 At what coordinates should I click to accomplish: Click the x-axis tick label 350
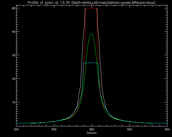click(x=92, y=130)
